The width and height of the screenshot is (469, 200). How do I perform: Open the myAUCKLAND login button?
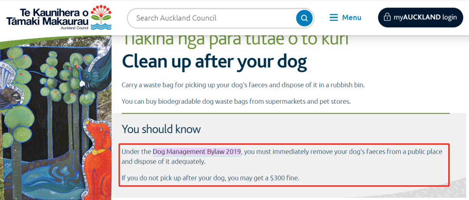[x=420, y=17]
